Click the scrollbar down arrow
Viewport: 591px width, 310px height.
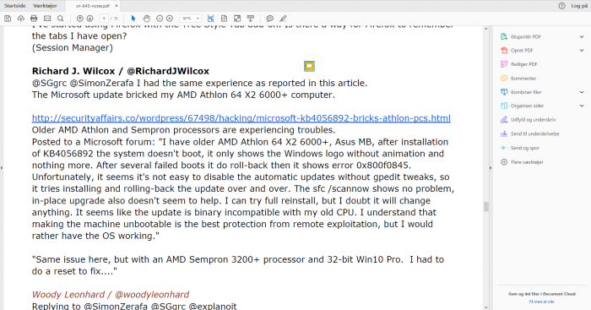485,307
